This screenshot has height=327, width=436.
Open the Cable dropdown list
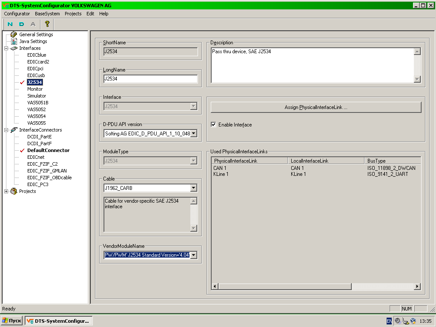click(194, 188)
